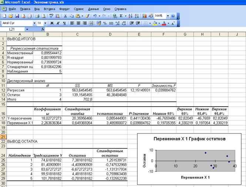Click the Cut scissors icon
Screen dimensions: 246x187
coord(65,16)
